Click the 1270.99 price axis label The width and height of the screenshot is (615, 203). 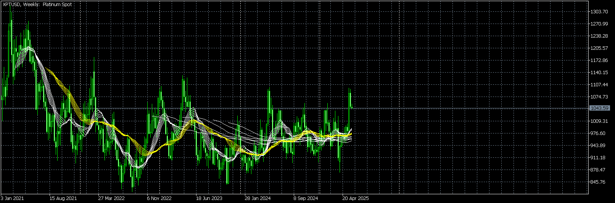[x=599, y=24]
